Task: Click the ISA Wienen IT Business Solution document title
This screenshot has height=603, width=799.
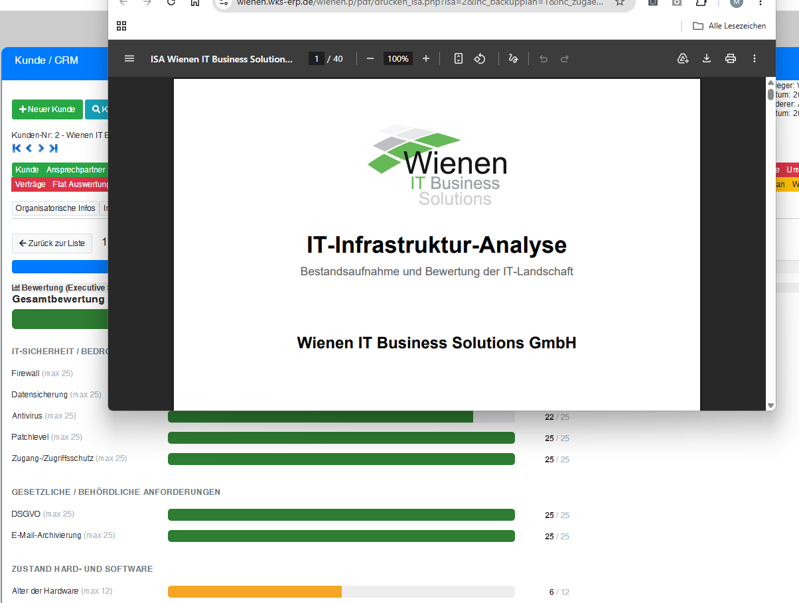Action: (222, 59)
